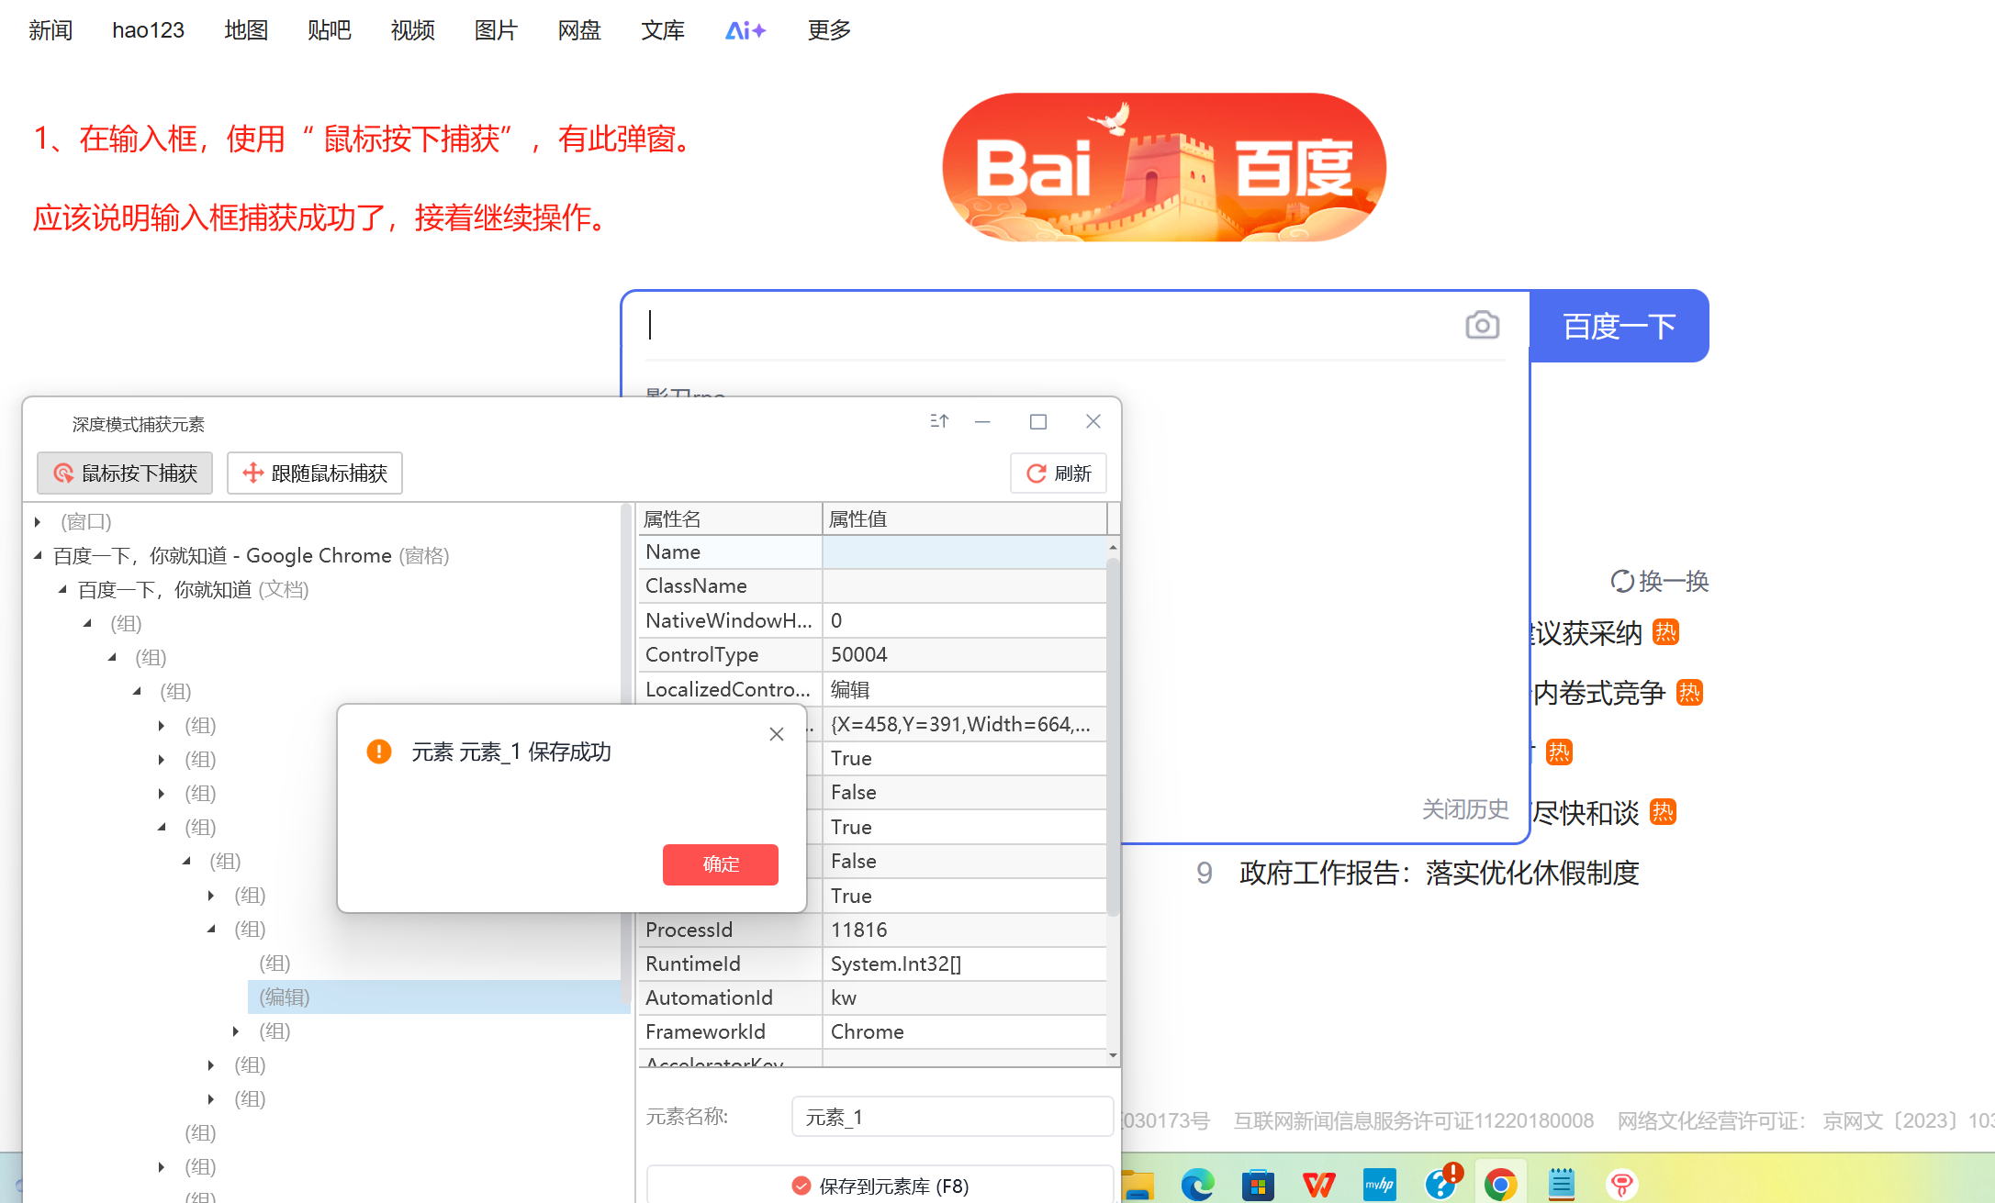1995x1203 pixels.
Task: Open the 贴吧 navigation item
Action: point(329,30)
